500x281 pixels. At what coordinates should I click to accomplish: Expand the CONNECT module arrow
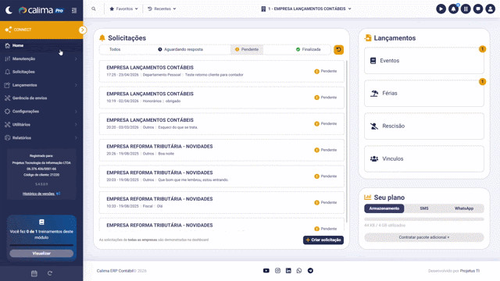coord(82,30)
